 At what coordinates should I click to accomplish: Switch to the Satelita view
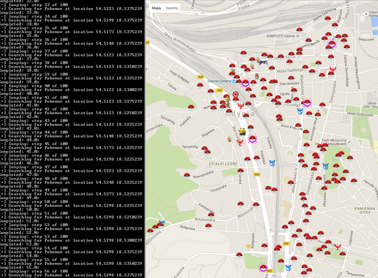[172, 8]
